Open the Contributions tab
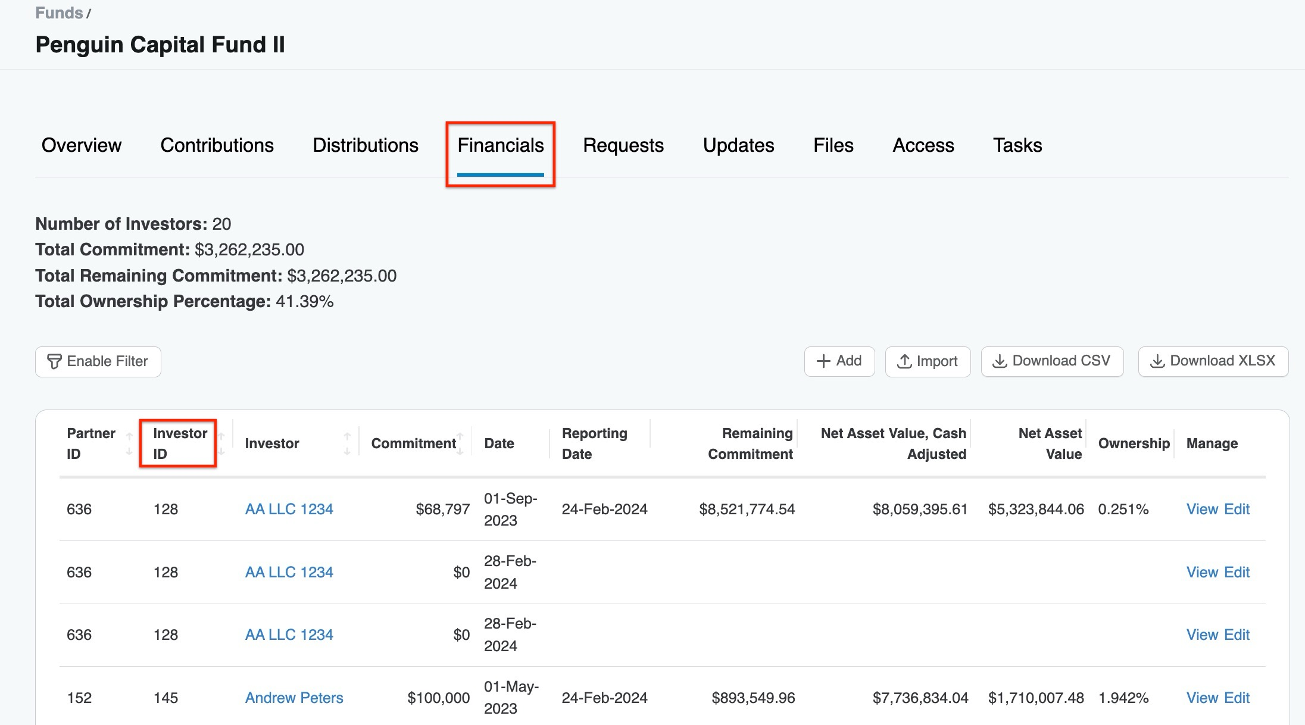The image size is (1305, 725). click(x=217, y=145)
